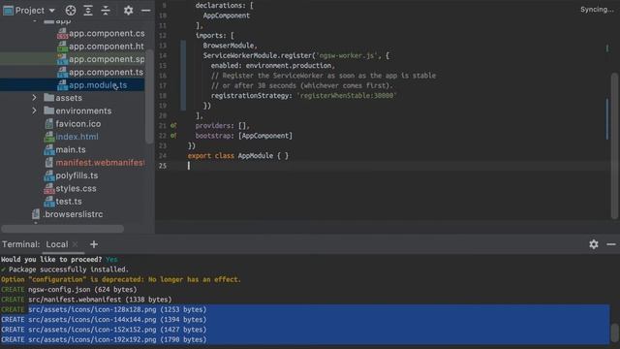Image resolution: width=620 pixels, height=349 pixels.
Task: Click the test.ts file icon
Action: pos(49,202)
